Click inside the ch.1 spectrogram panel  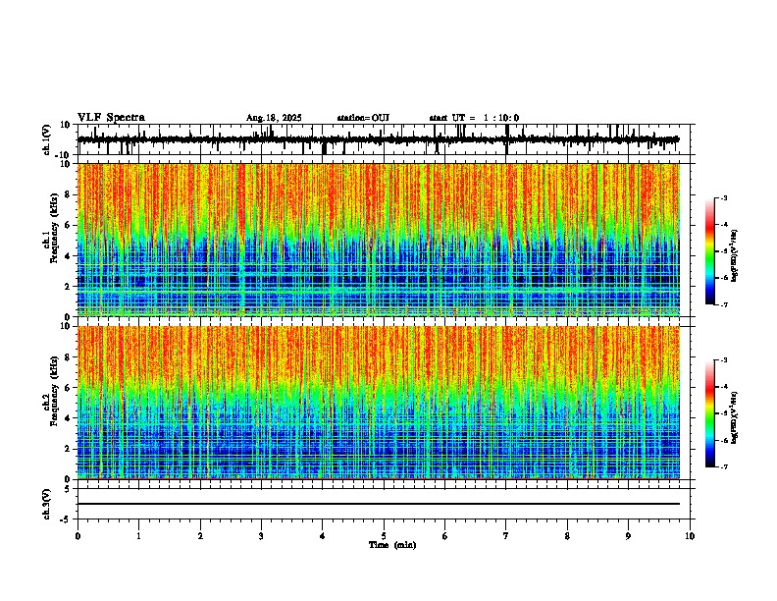pos(379,240)
